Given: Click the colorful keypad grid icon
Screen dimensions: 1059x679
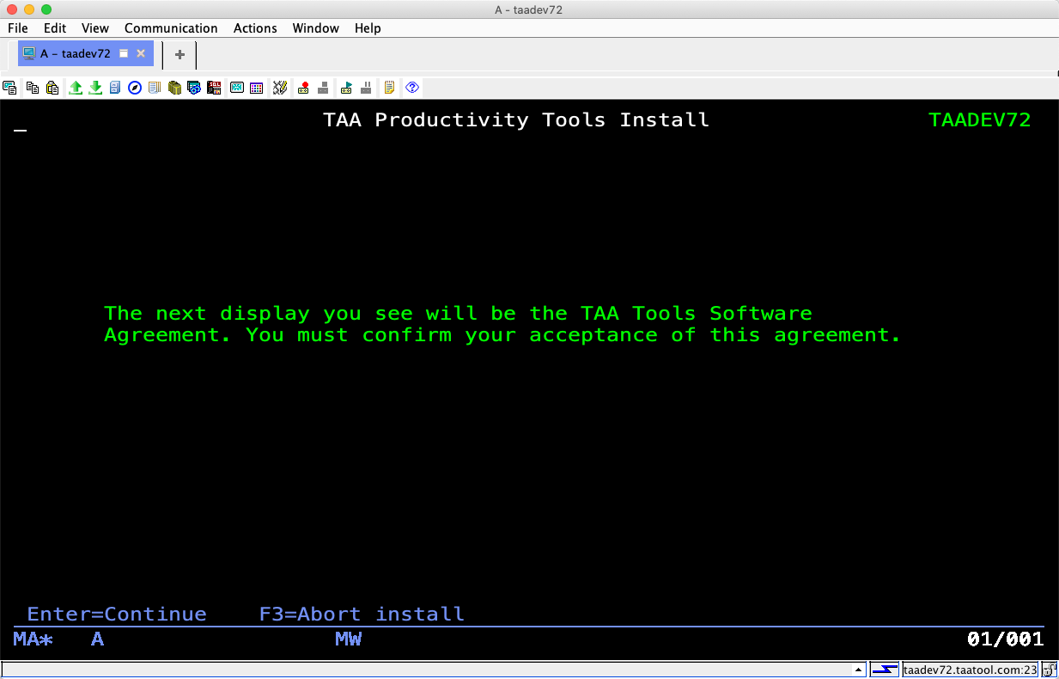Looking at the screenshot, I should [256, 88].
